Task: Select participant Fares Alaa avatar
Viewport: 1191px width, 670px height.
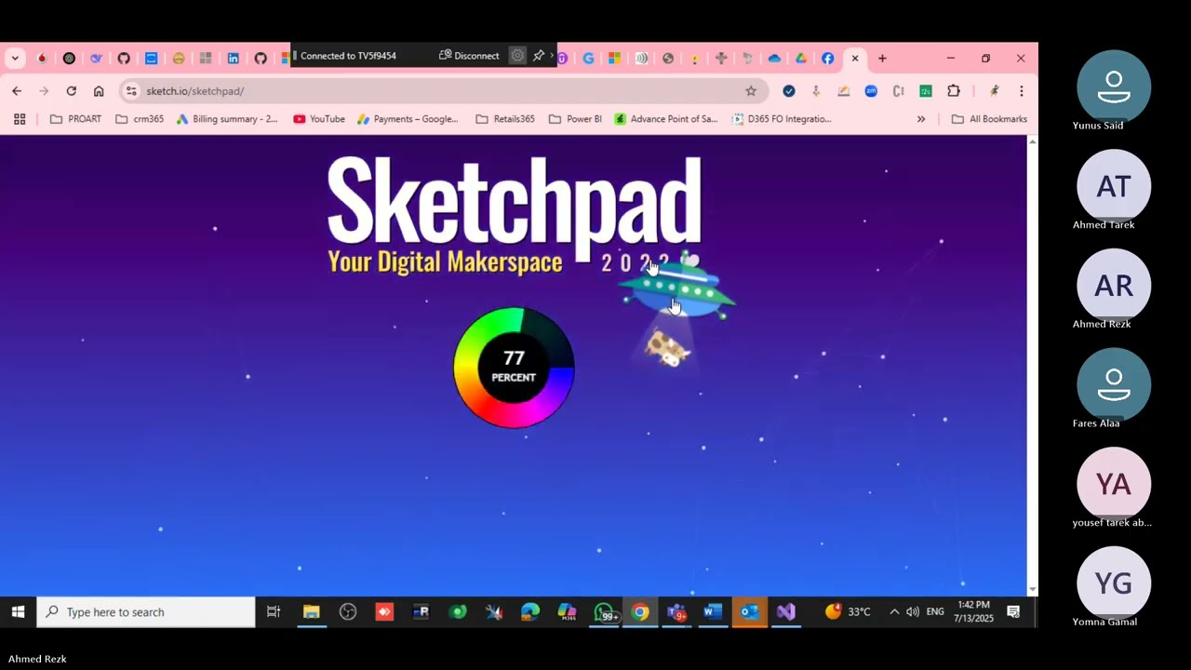Action: pos(1114,384)
